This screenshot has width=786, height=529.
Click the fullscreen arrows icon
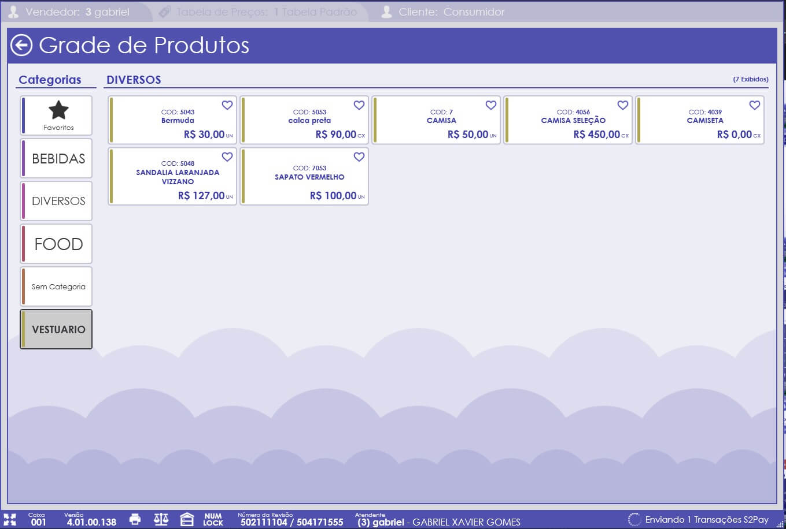[10, 520]
